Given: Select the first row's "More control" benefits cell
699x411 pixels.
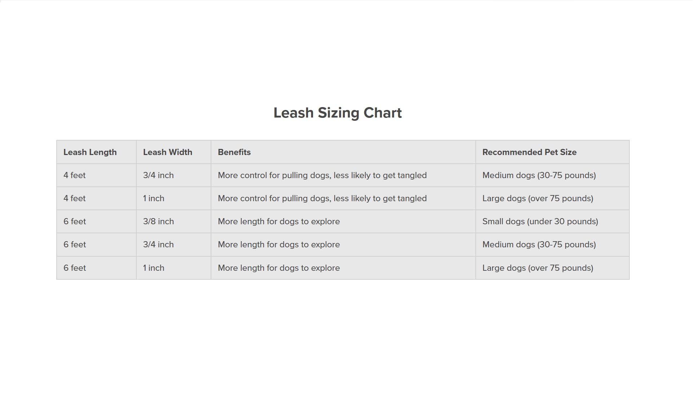Looking at the screenshot, I should tap(322, 175).
